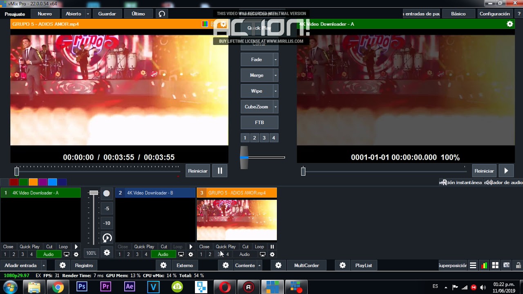523x294 pixels.
Task: Toggle overlay 2 on input 2 tile
Action: tap(128, 254)
